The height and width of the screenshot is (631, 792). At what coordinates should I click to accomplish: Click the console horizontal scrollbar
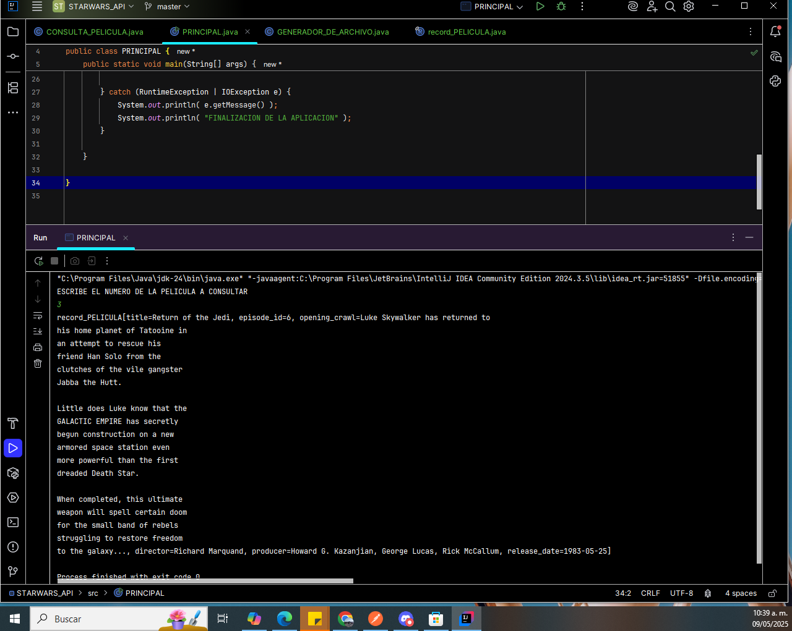pos(205,581)
